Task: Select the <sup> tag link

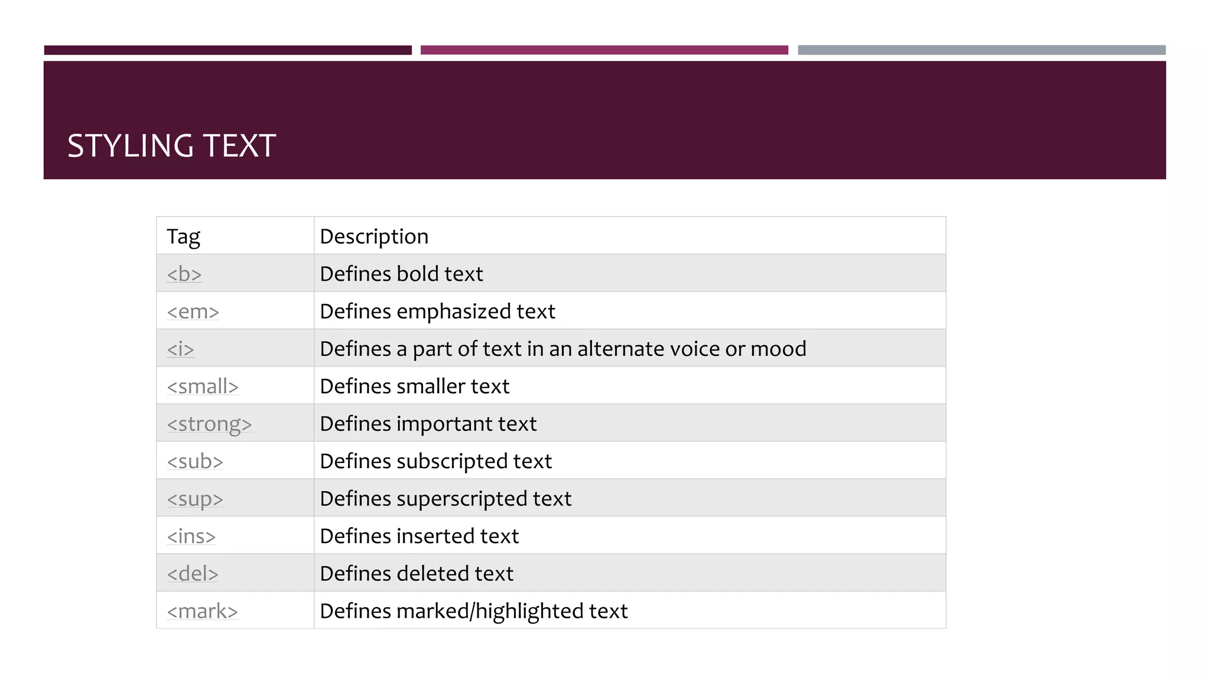Action: [195, 500]
